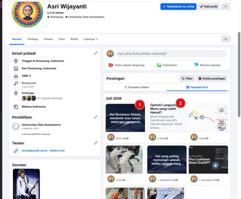Image resolution: width=241 pixels, height=199 pixels.
Task: Open the Foto tab
Action: tap(62, 39)
